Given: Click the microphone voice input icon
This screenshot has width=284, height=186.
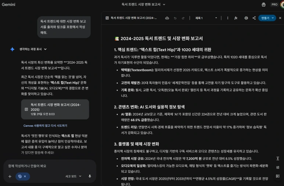Looking at the screenshot, I should (x=90, y=176).
